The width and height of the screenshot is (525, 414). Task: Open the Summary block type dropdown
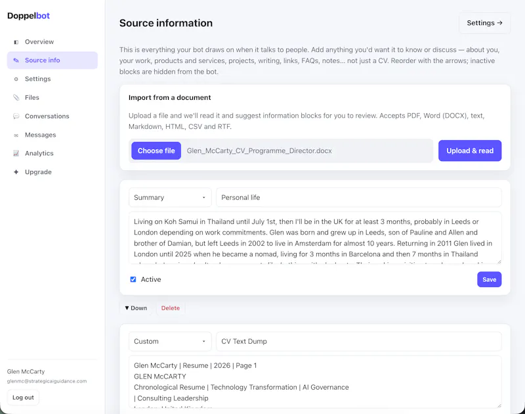[170, 197]
